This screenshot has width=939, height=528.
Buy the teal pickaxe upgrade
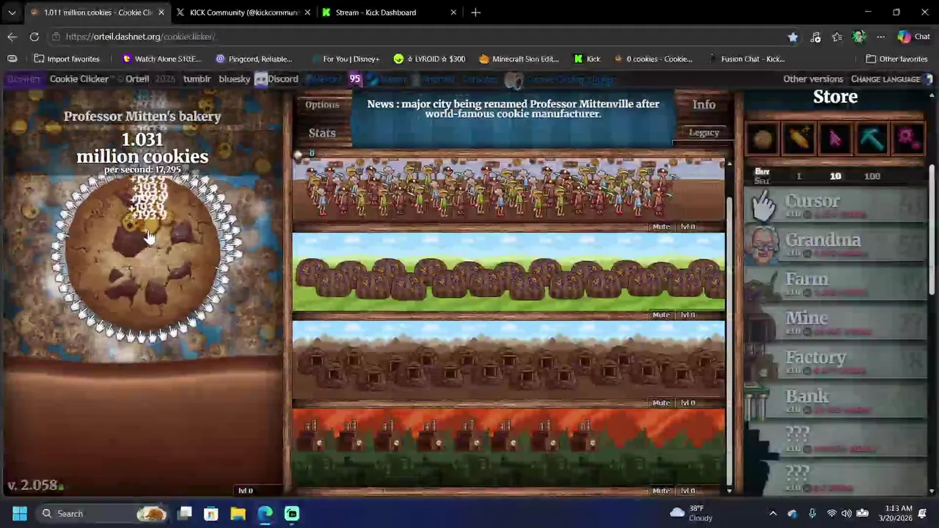pyautogui.click(x=871, y=138)
